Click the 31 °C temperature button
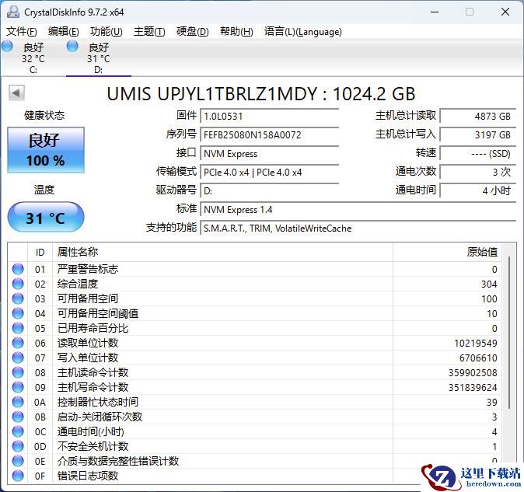The height and width of the screenshot is (492, 524). coord(45,218)
